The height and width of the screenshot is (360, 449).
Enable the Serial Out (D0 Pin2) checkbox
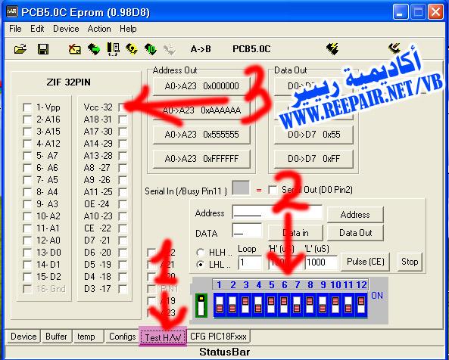click(x=273, y=190)
